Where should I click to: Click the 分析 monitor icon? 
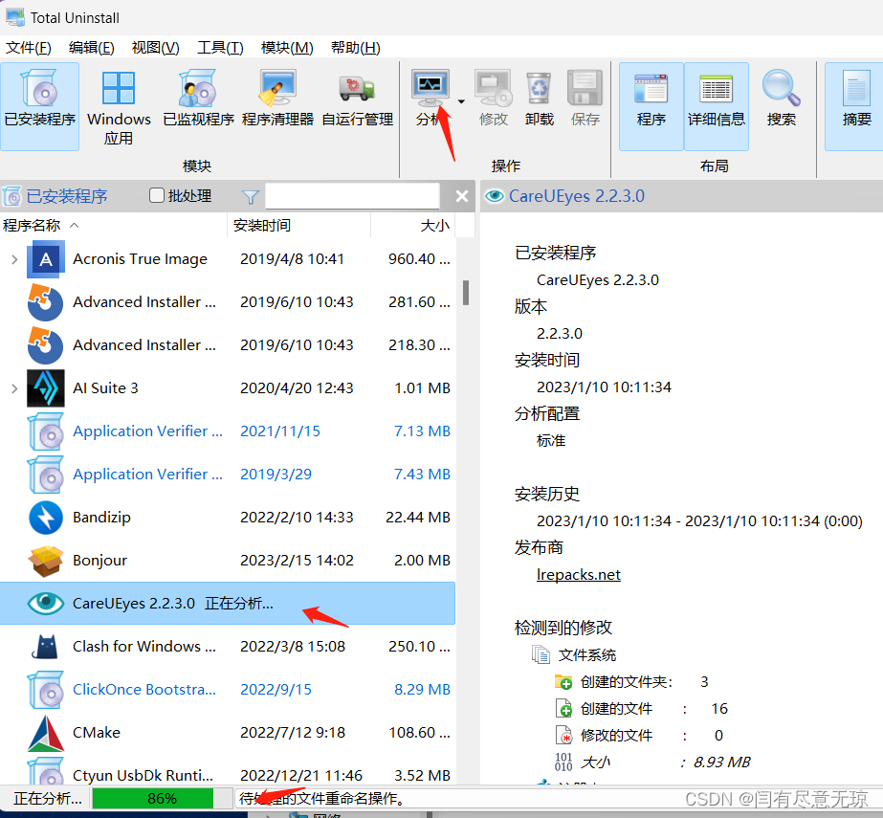pyautogui.click(x=430, y=87)
